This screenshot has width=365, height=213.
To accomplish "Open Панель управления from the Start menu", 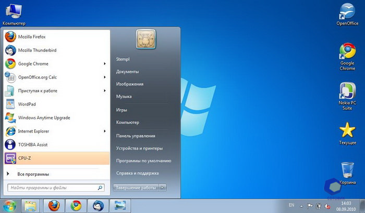I will click(x=136, y=136).
